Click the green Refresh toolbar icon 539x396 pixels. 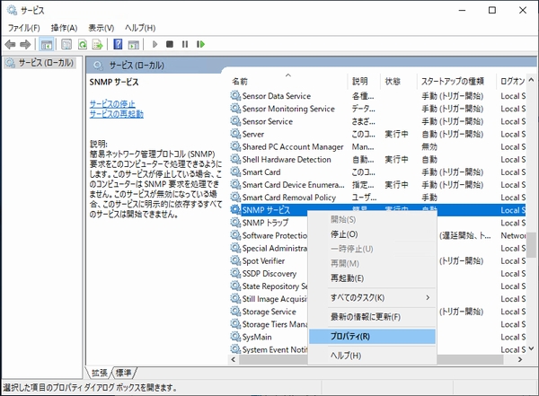coord(83,44)
